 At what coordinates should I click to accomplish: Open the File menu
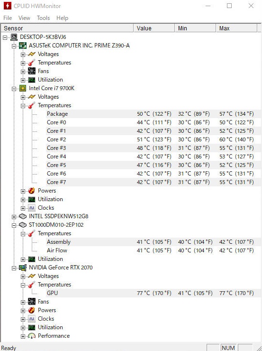point(8,18)
